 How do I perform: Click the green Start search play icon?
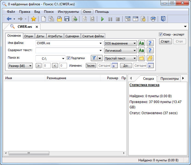(103, 19)
